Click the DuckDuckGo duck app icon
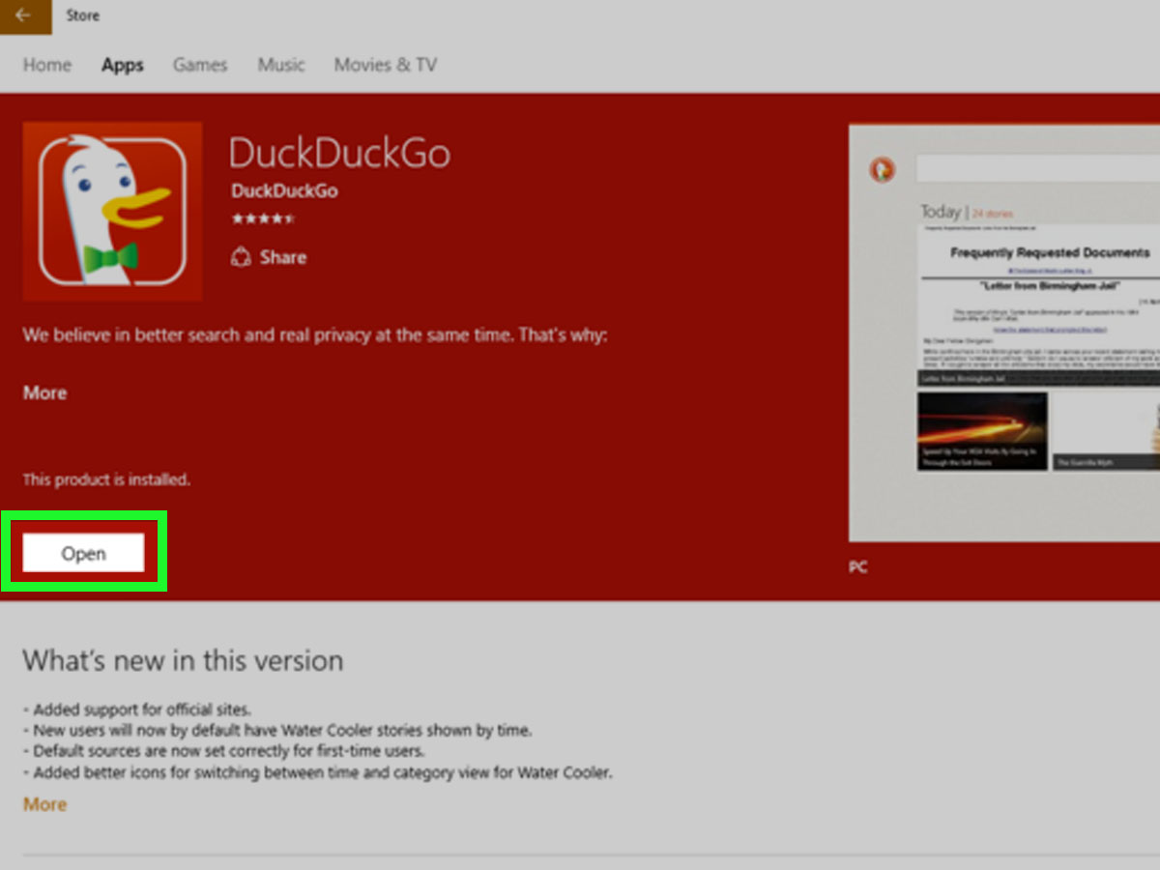The width and height of the screenshot is (1160, 870). (x=112, y=212)
